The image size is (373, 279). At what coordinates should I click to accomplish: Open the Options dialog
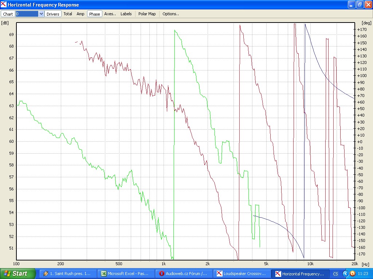170,14
